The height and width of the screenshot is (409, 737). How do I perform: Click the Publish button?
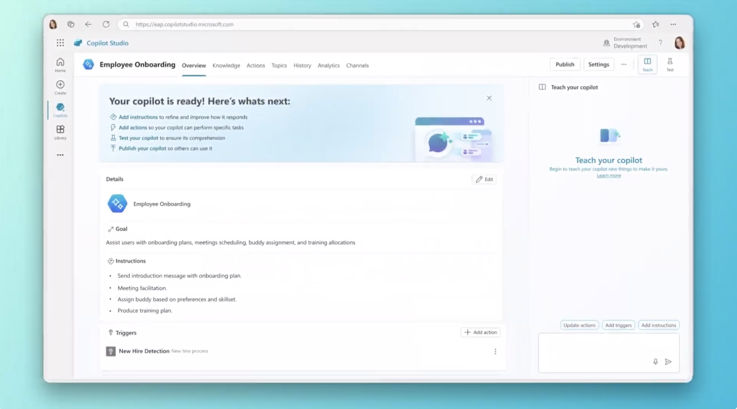(x=565, y=64)
